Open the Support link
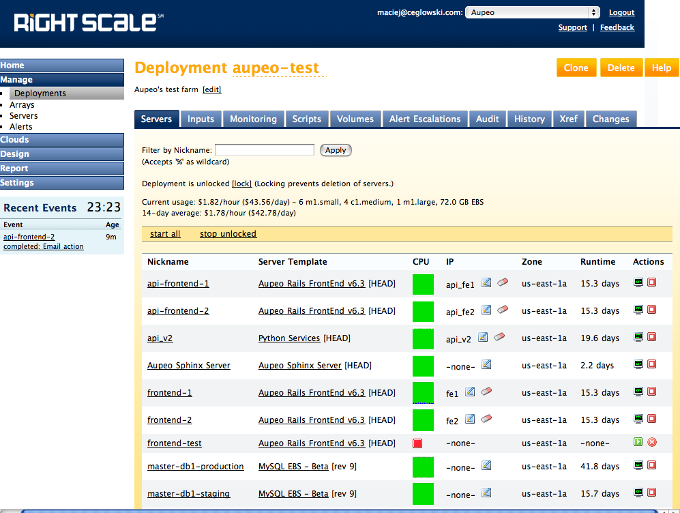 pos(572,27)
